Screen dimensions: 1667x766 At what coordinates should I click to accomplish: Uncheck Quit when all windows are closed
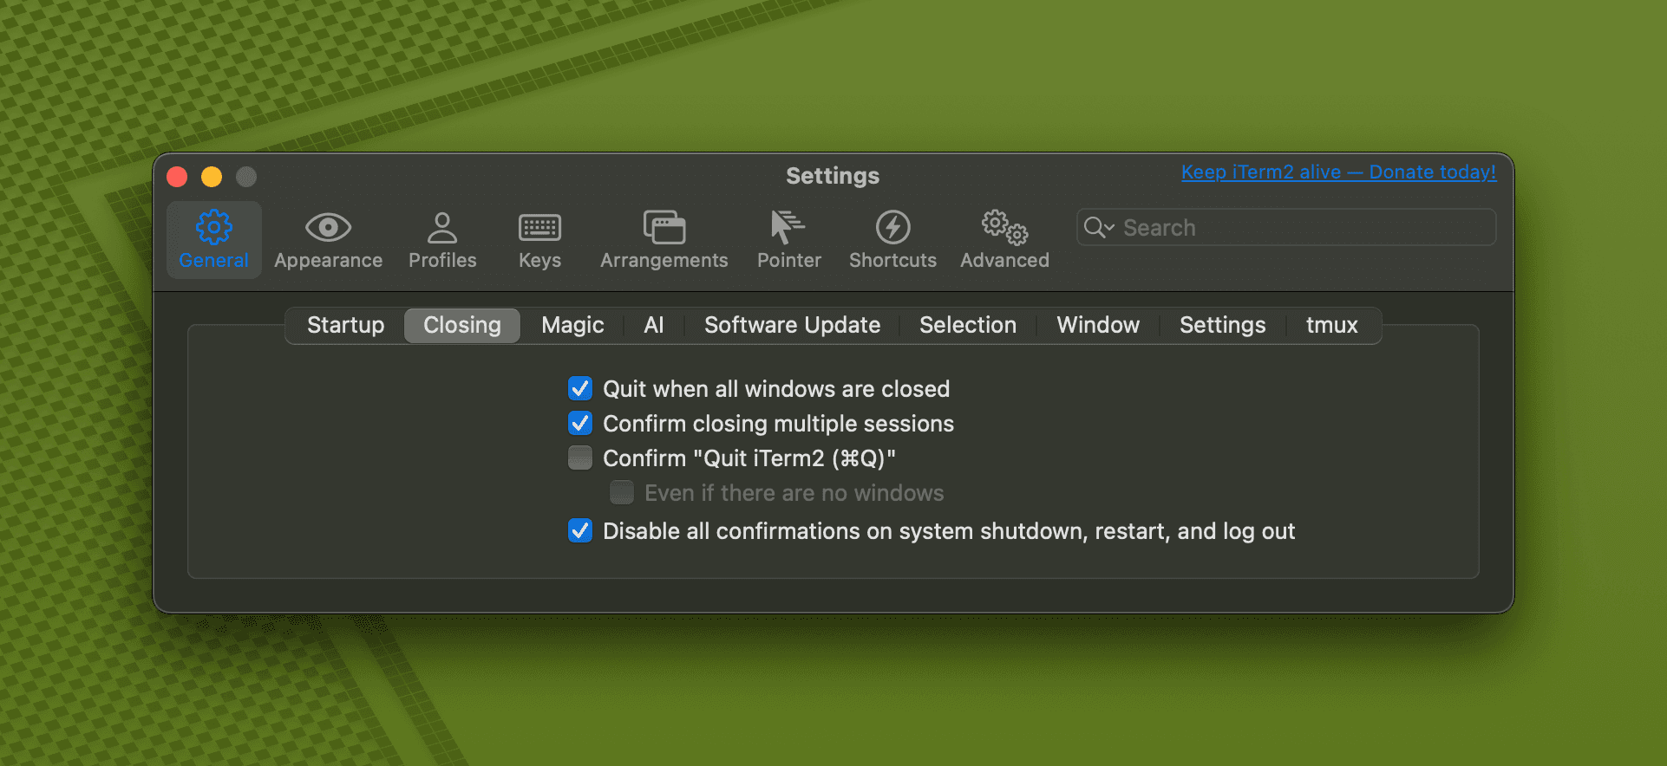[580, 388]
